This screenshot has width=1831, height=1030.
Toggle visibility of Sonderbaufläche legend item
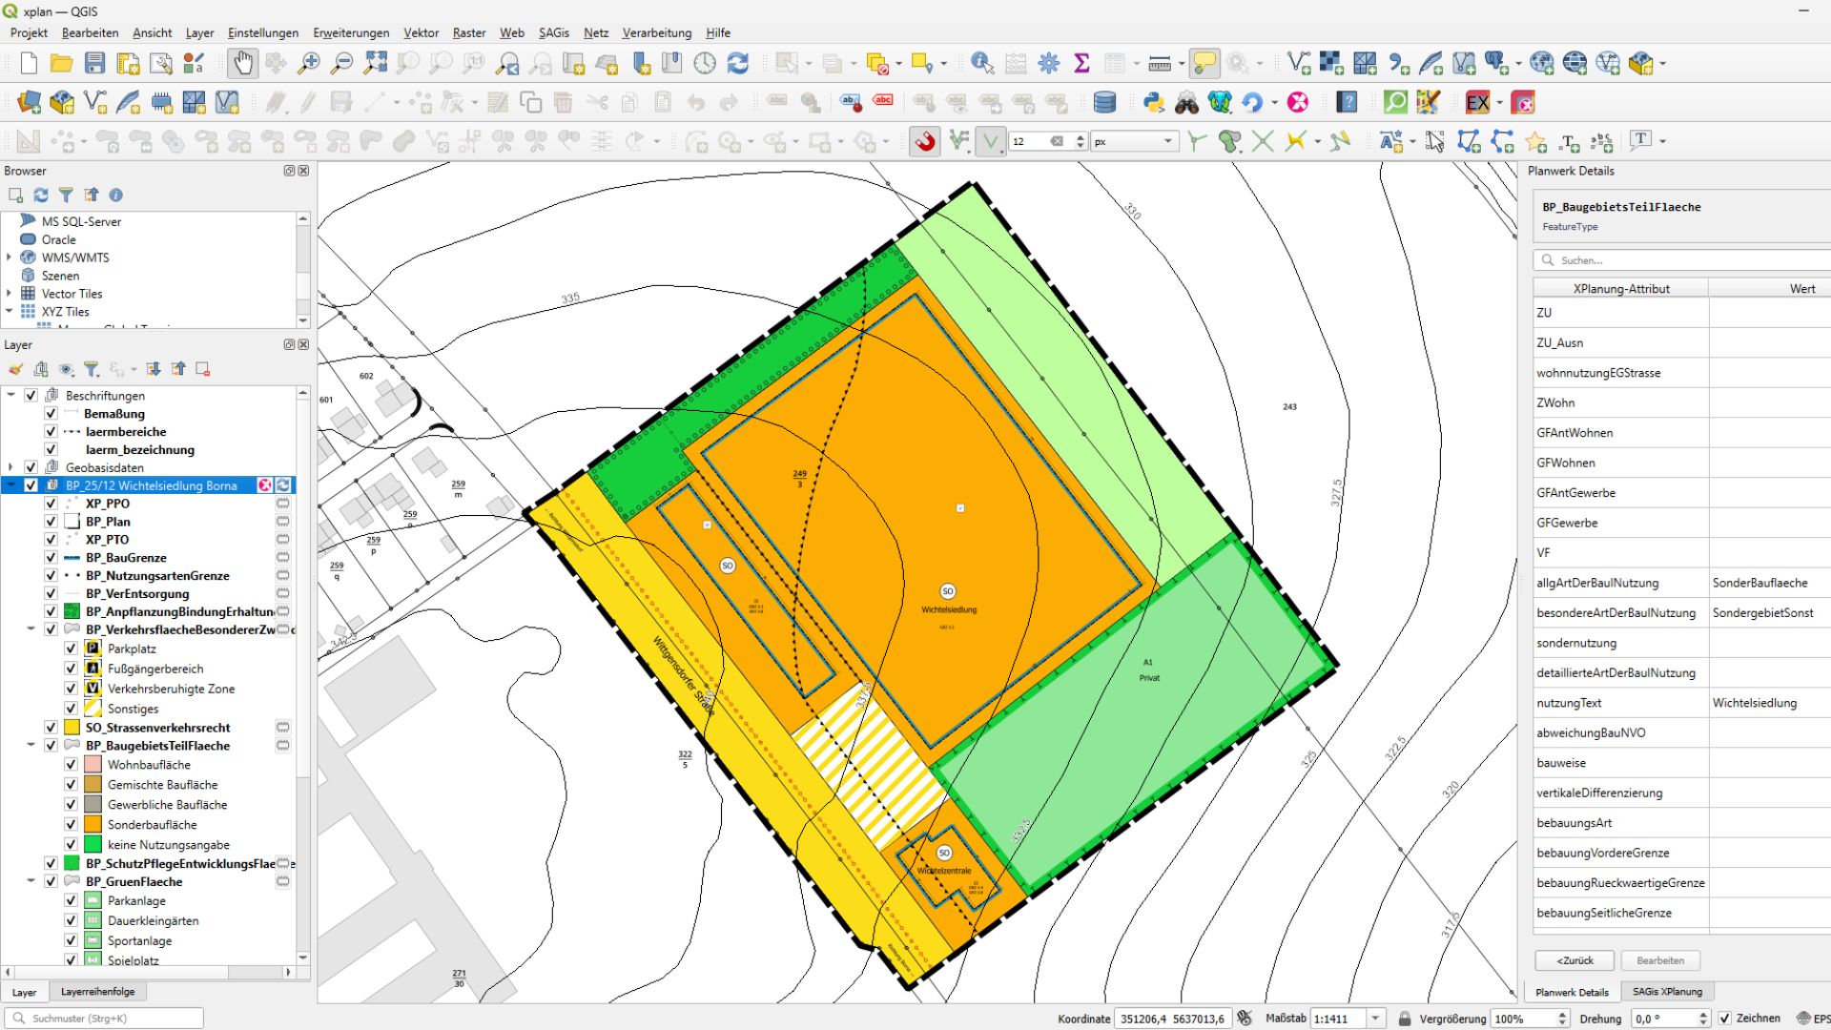pyautogui.click(x=71, y=825)
